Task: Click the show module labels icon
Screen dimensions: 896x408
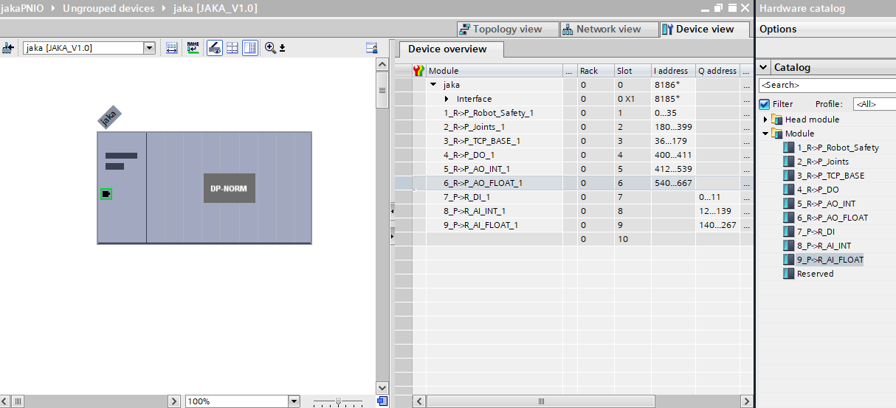Action: coord(214,48)
